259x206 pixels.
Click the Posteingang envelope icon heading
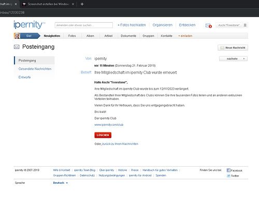[x=17, y=47]
